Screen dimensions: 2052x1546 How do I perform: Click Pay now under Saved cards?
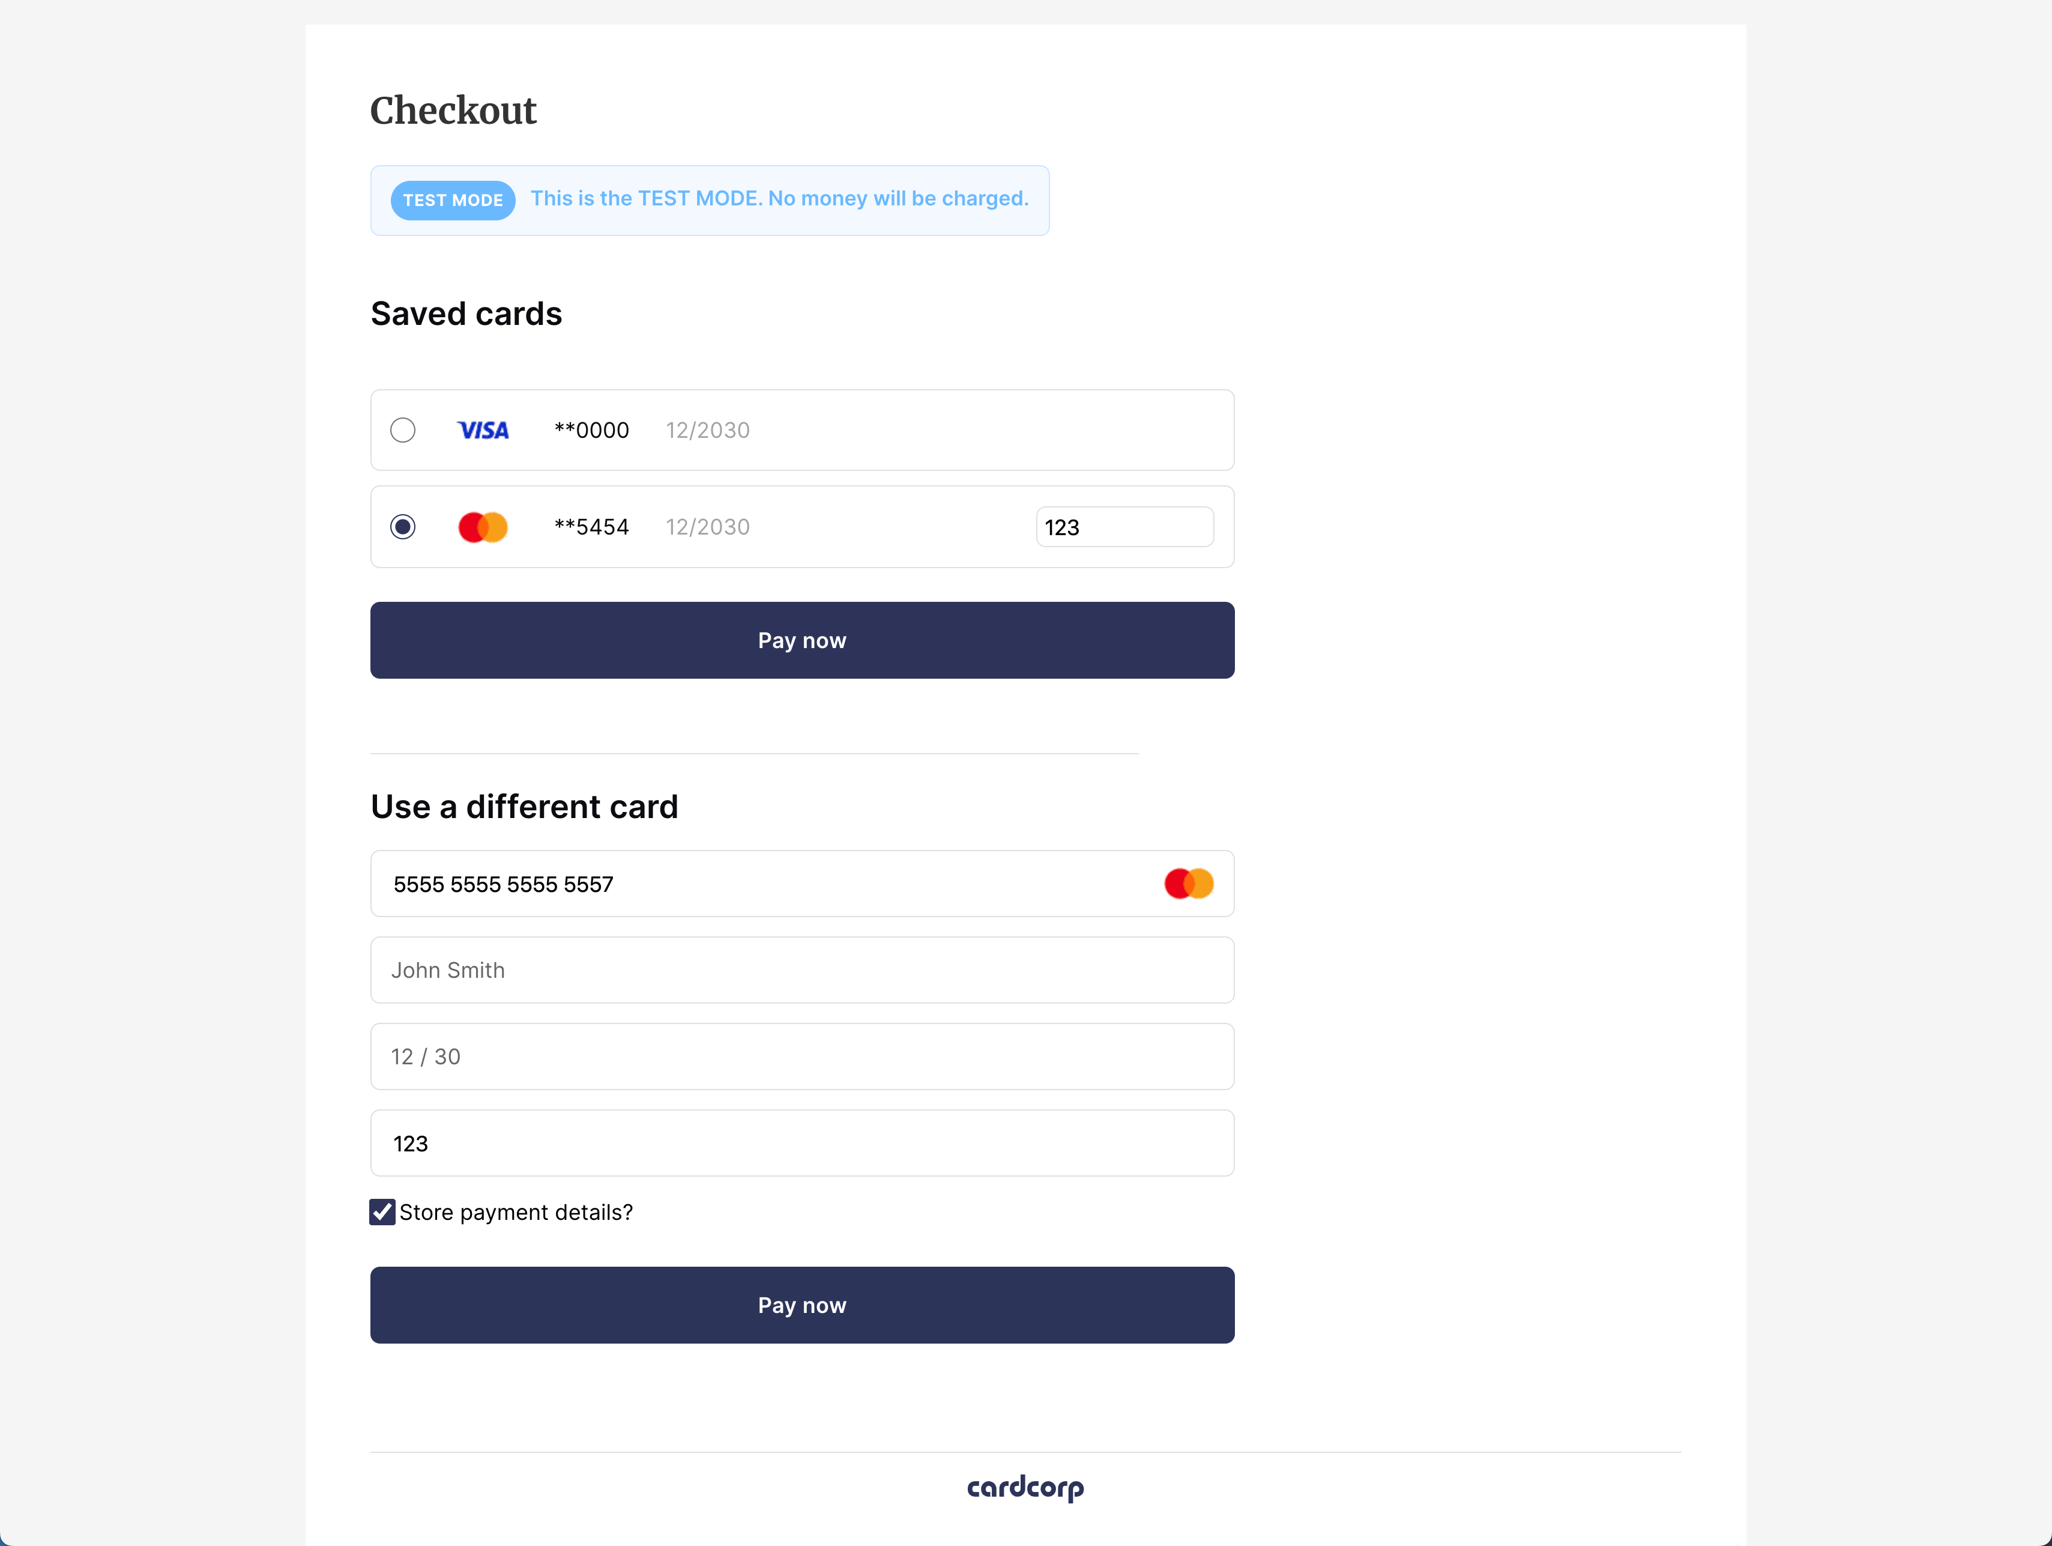point(803,640)
